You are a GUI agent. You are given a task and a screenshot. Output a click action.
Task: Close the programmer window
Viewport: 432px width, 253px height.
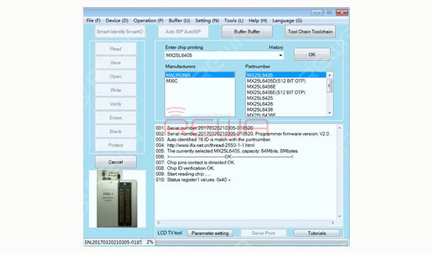pos(342,13)
